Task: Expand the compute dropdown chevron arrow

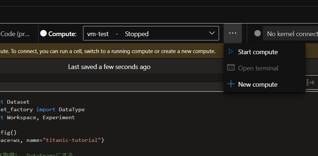Action: (x=212, y=34)
